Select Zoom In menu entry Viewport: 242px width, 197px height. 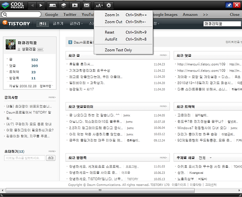(x=123, y=15)
